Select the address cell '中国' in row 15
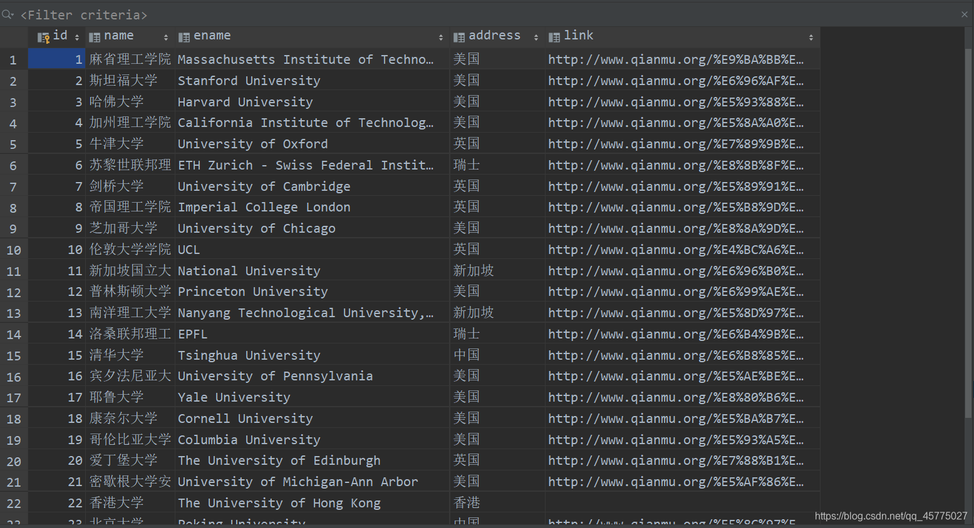This screenshot has height=528, width=974. click(497, 355)
